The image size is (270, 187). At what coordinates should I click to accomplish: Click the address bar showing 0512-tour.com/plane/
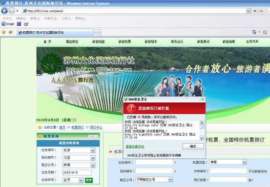pos(134,11)
